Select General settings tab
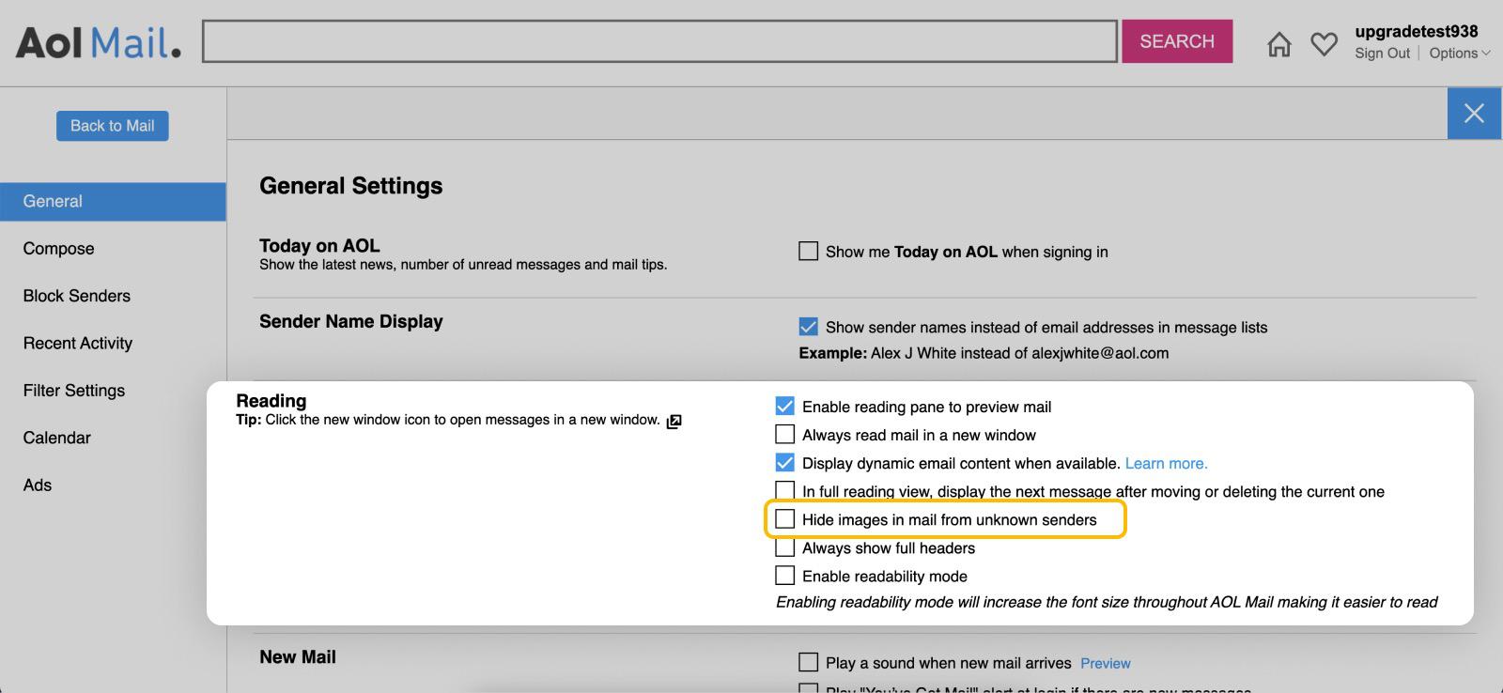Screen dimensions: 1503x693 (x=113, y=201)
